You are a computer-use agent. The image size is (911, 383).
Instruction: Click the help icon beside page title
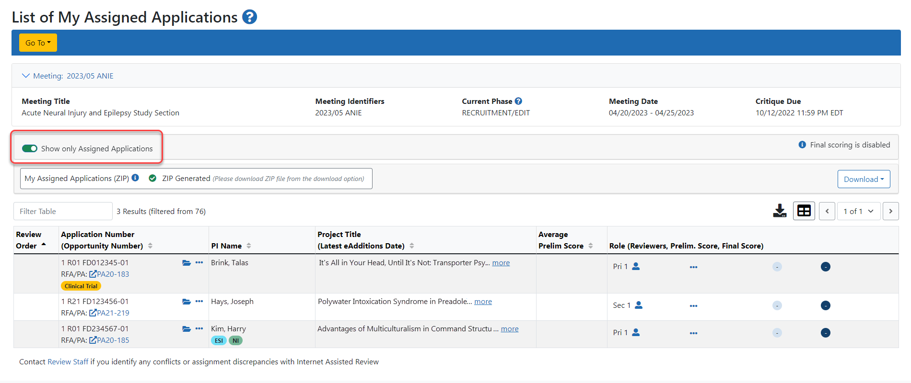click(249, 17)
